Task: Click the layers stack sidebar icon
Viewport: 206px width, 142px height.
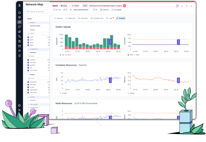Action: pos(19,17)
